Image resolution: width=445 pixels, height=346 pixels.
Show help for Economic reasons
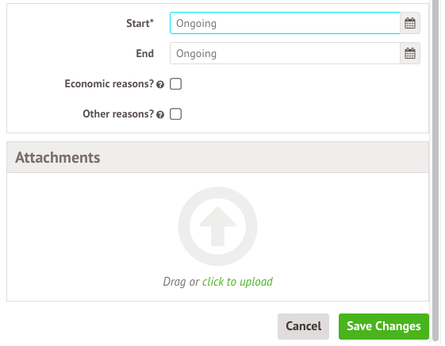pyautogui.click(x=160, y=85)
